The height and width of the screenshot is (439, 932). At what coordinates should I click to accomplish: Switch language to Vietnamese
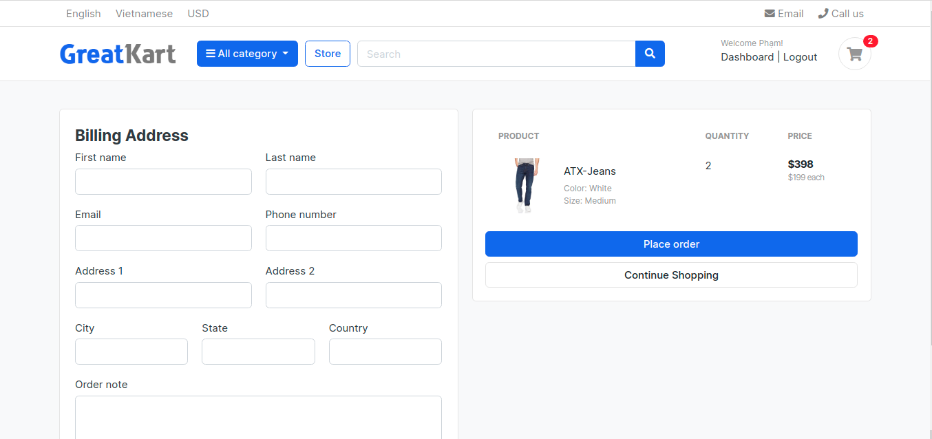tap(144, 13)
